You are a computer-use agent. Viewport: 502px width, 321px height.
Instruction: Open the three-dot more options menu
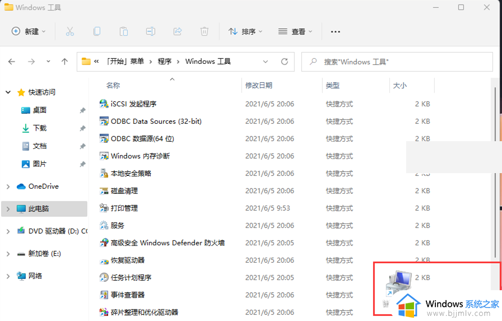coord(335,32)
